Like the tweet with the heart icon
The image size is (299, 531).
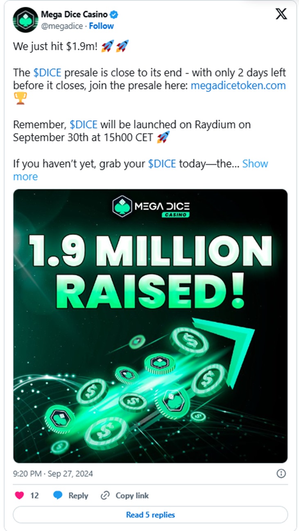point(19,495)
